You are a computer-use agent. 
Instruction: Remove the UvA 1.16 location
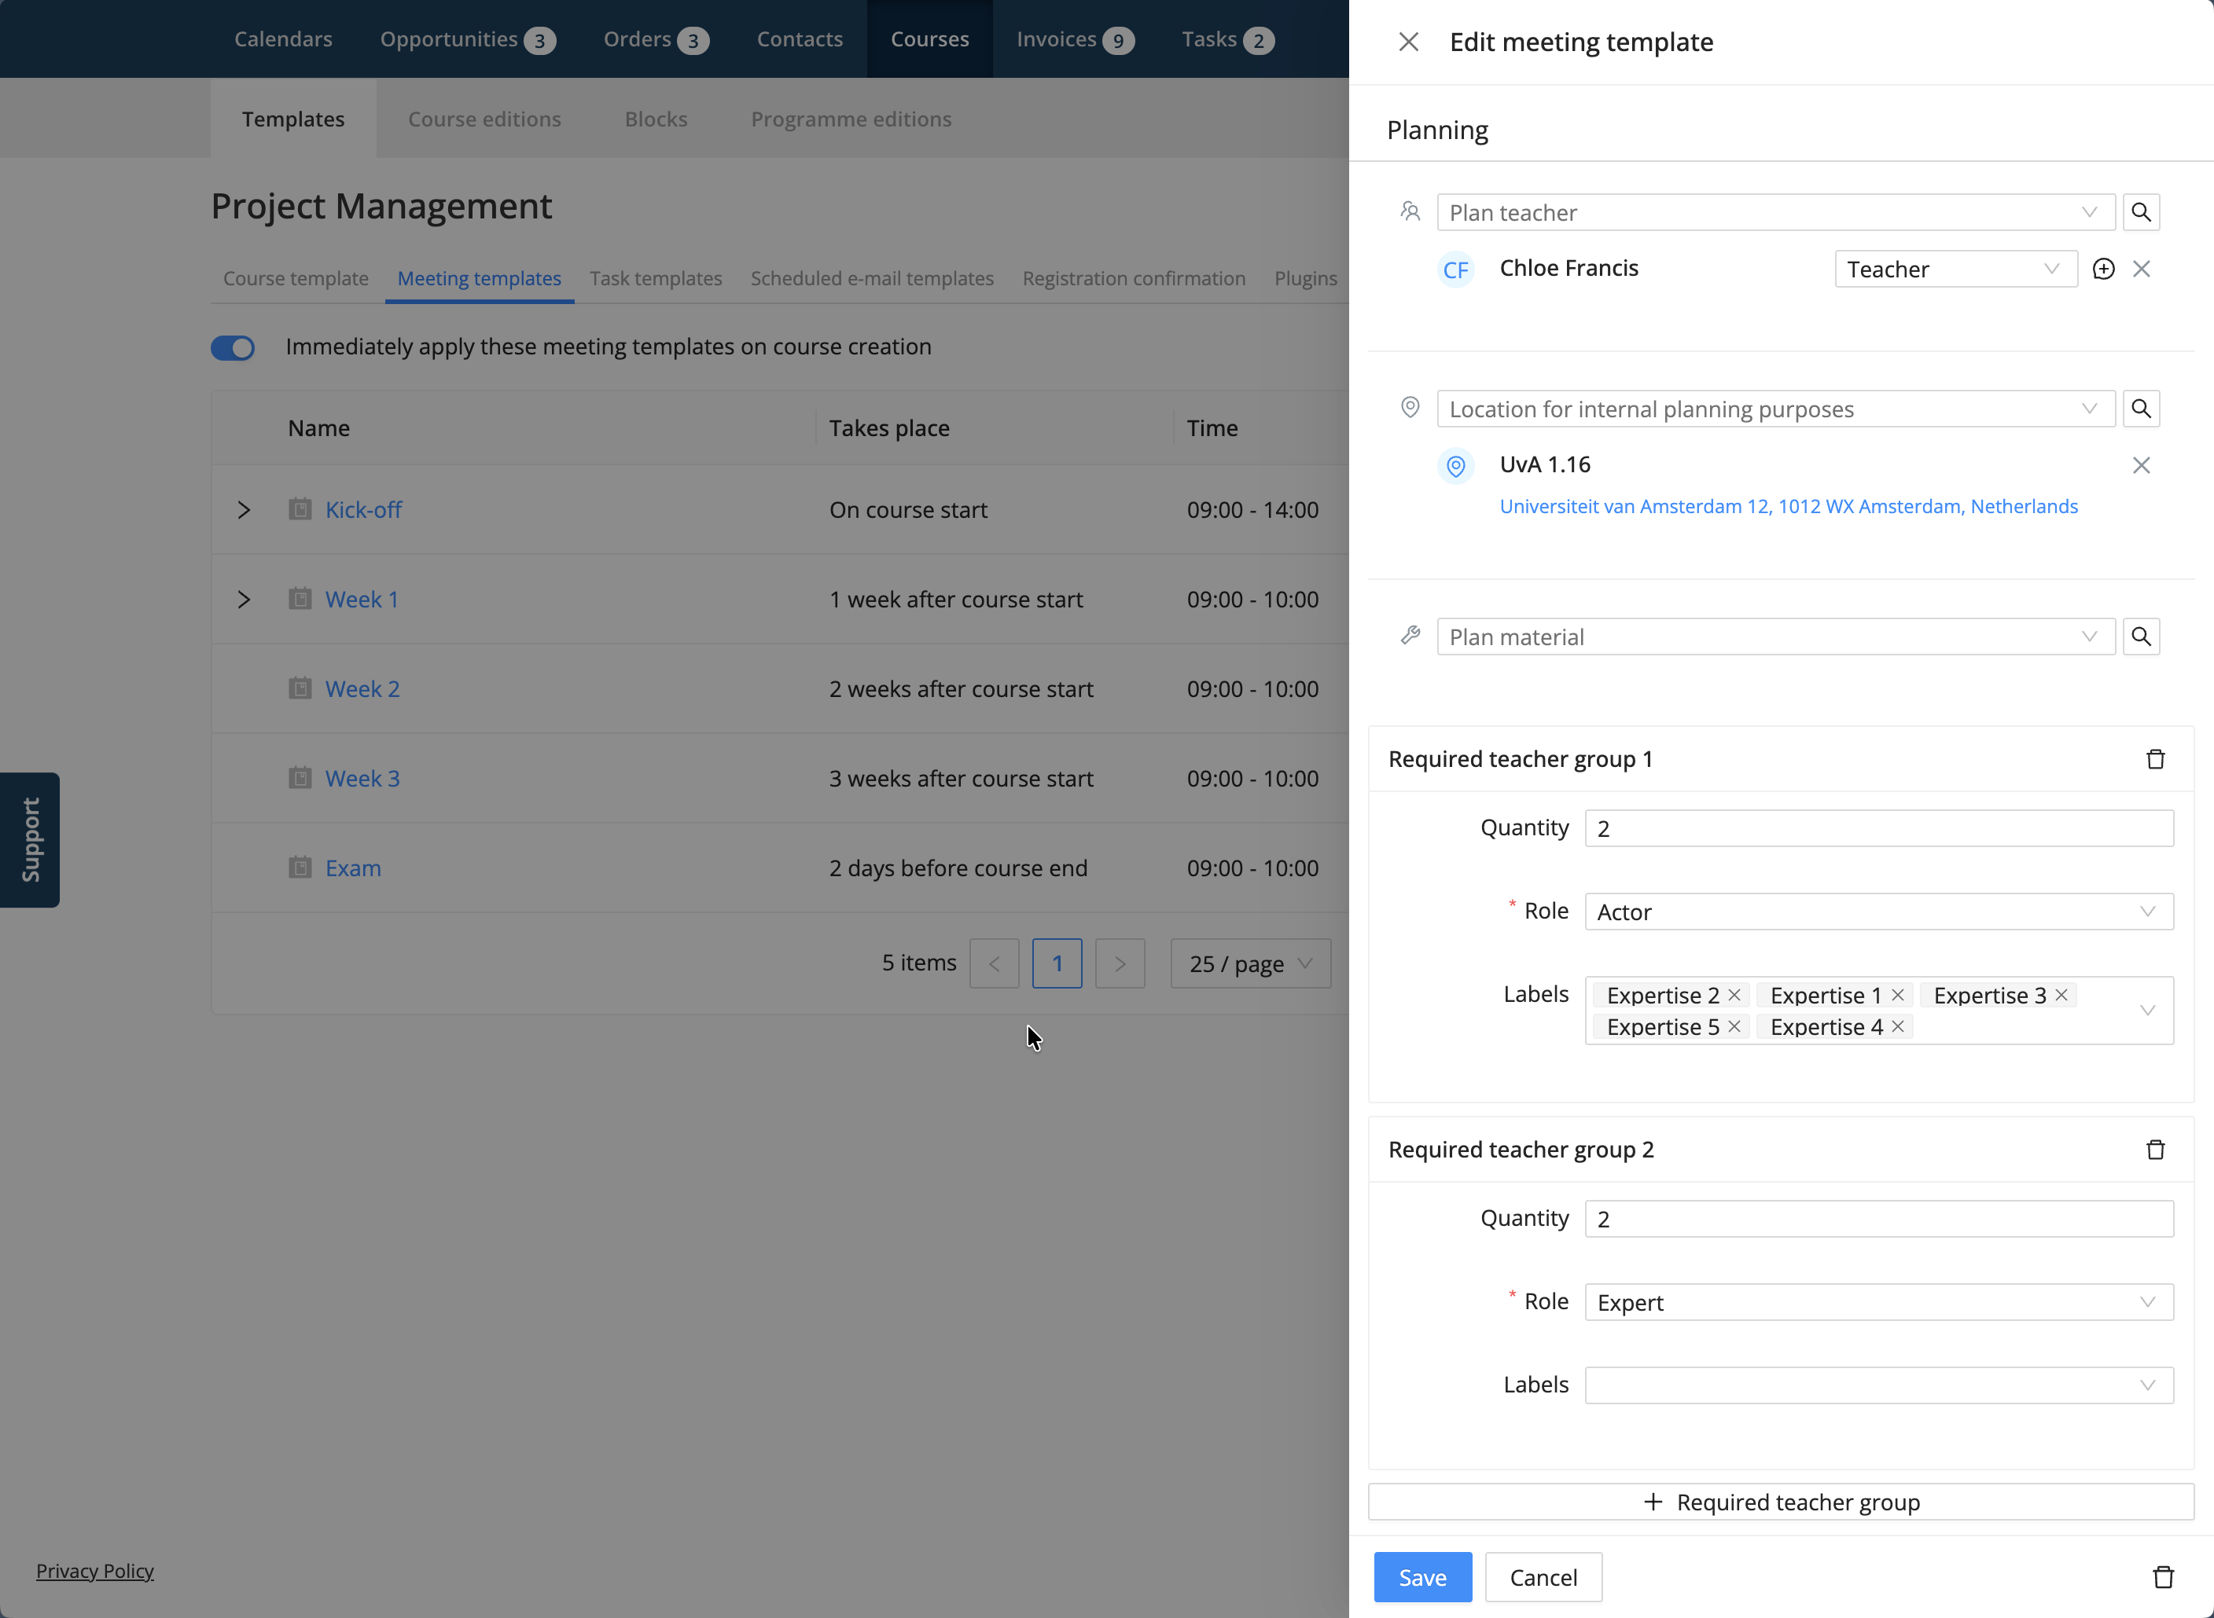pyautogui.click(x=2142, y=465)
